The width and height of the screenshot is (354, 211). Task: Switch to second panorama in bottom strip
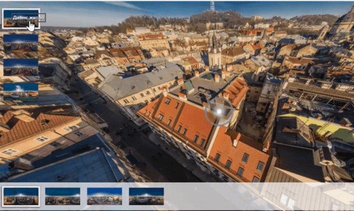coord(63,196)
